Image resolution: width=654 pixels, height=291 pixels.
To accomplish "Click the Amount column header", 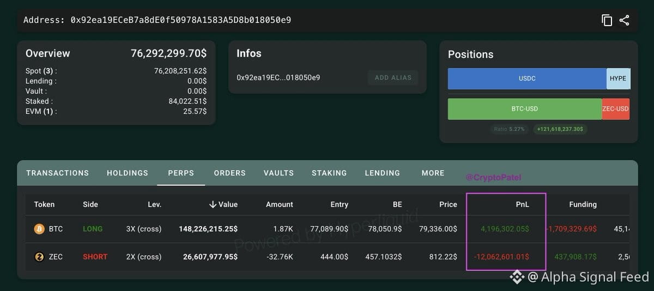I will pos(280,204).
